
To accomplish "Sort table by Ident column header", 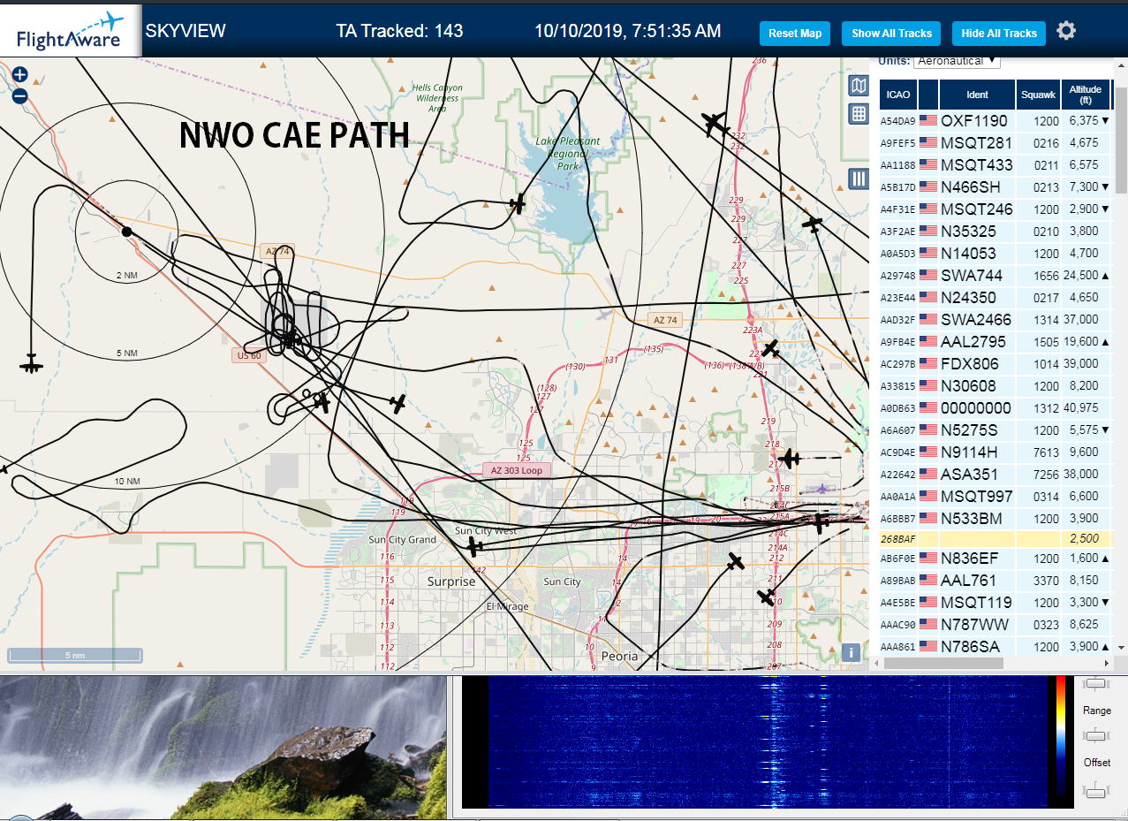I will [x=978, y=95].
